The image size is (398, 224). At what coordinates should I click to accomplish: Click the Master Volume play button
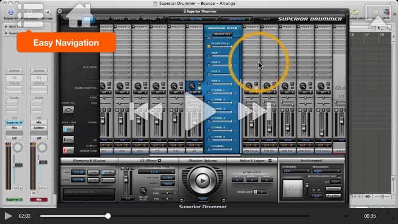202,180
